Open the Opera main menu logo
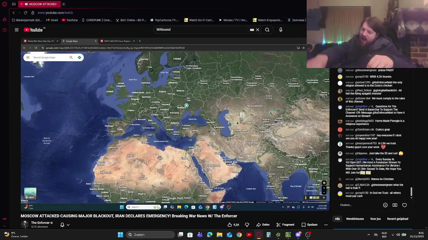This screenshot has width=428, height=240. tap(4, 4)
